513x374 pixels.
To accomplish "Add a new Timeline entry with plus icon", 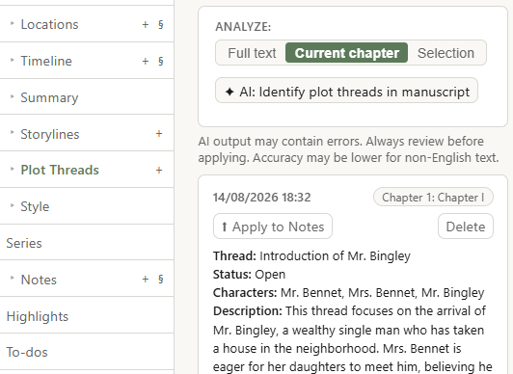I will tap(146, 61).
